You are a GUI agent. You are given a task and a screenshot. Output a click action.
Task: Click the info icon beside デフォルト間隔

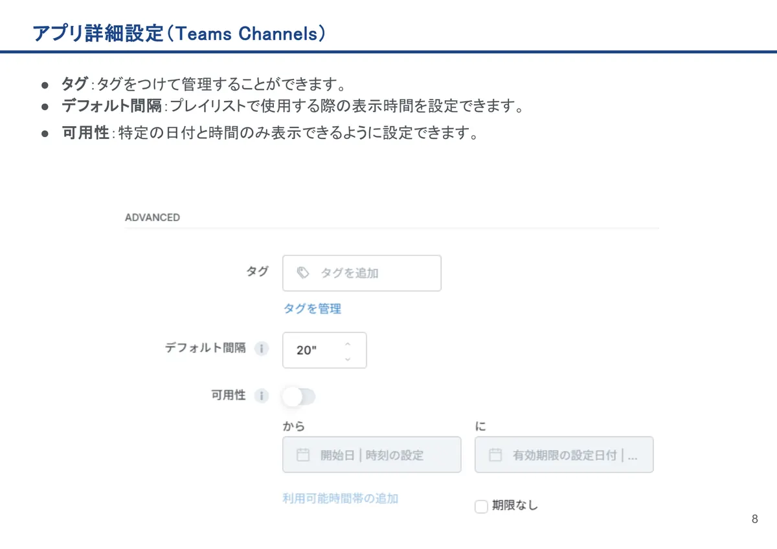click(261, 349)
